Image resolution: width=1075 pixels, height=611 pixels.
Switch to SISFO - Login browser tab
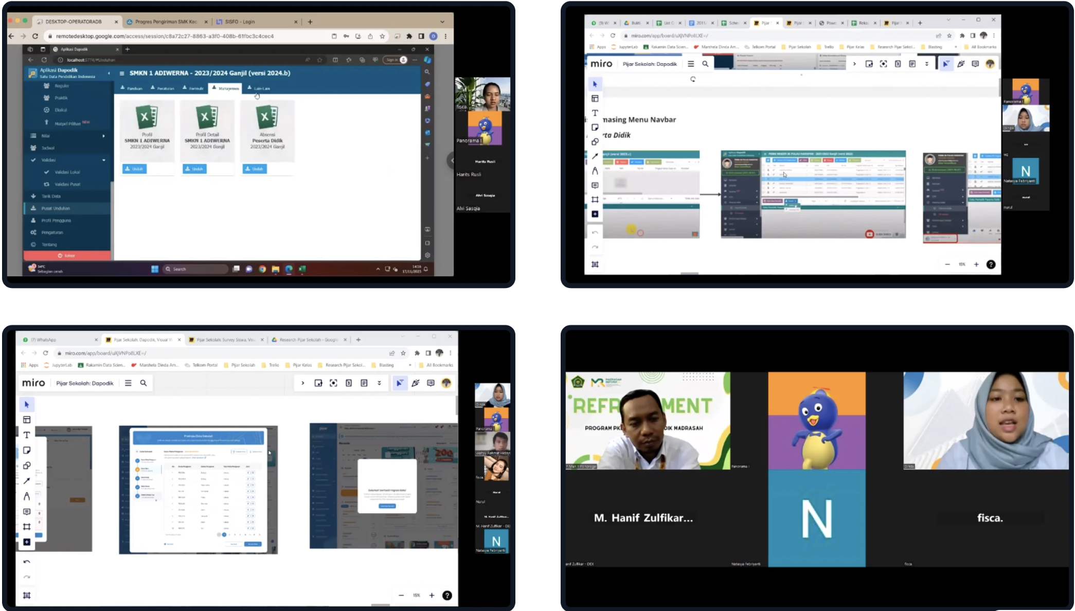coord(257,22)
